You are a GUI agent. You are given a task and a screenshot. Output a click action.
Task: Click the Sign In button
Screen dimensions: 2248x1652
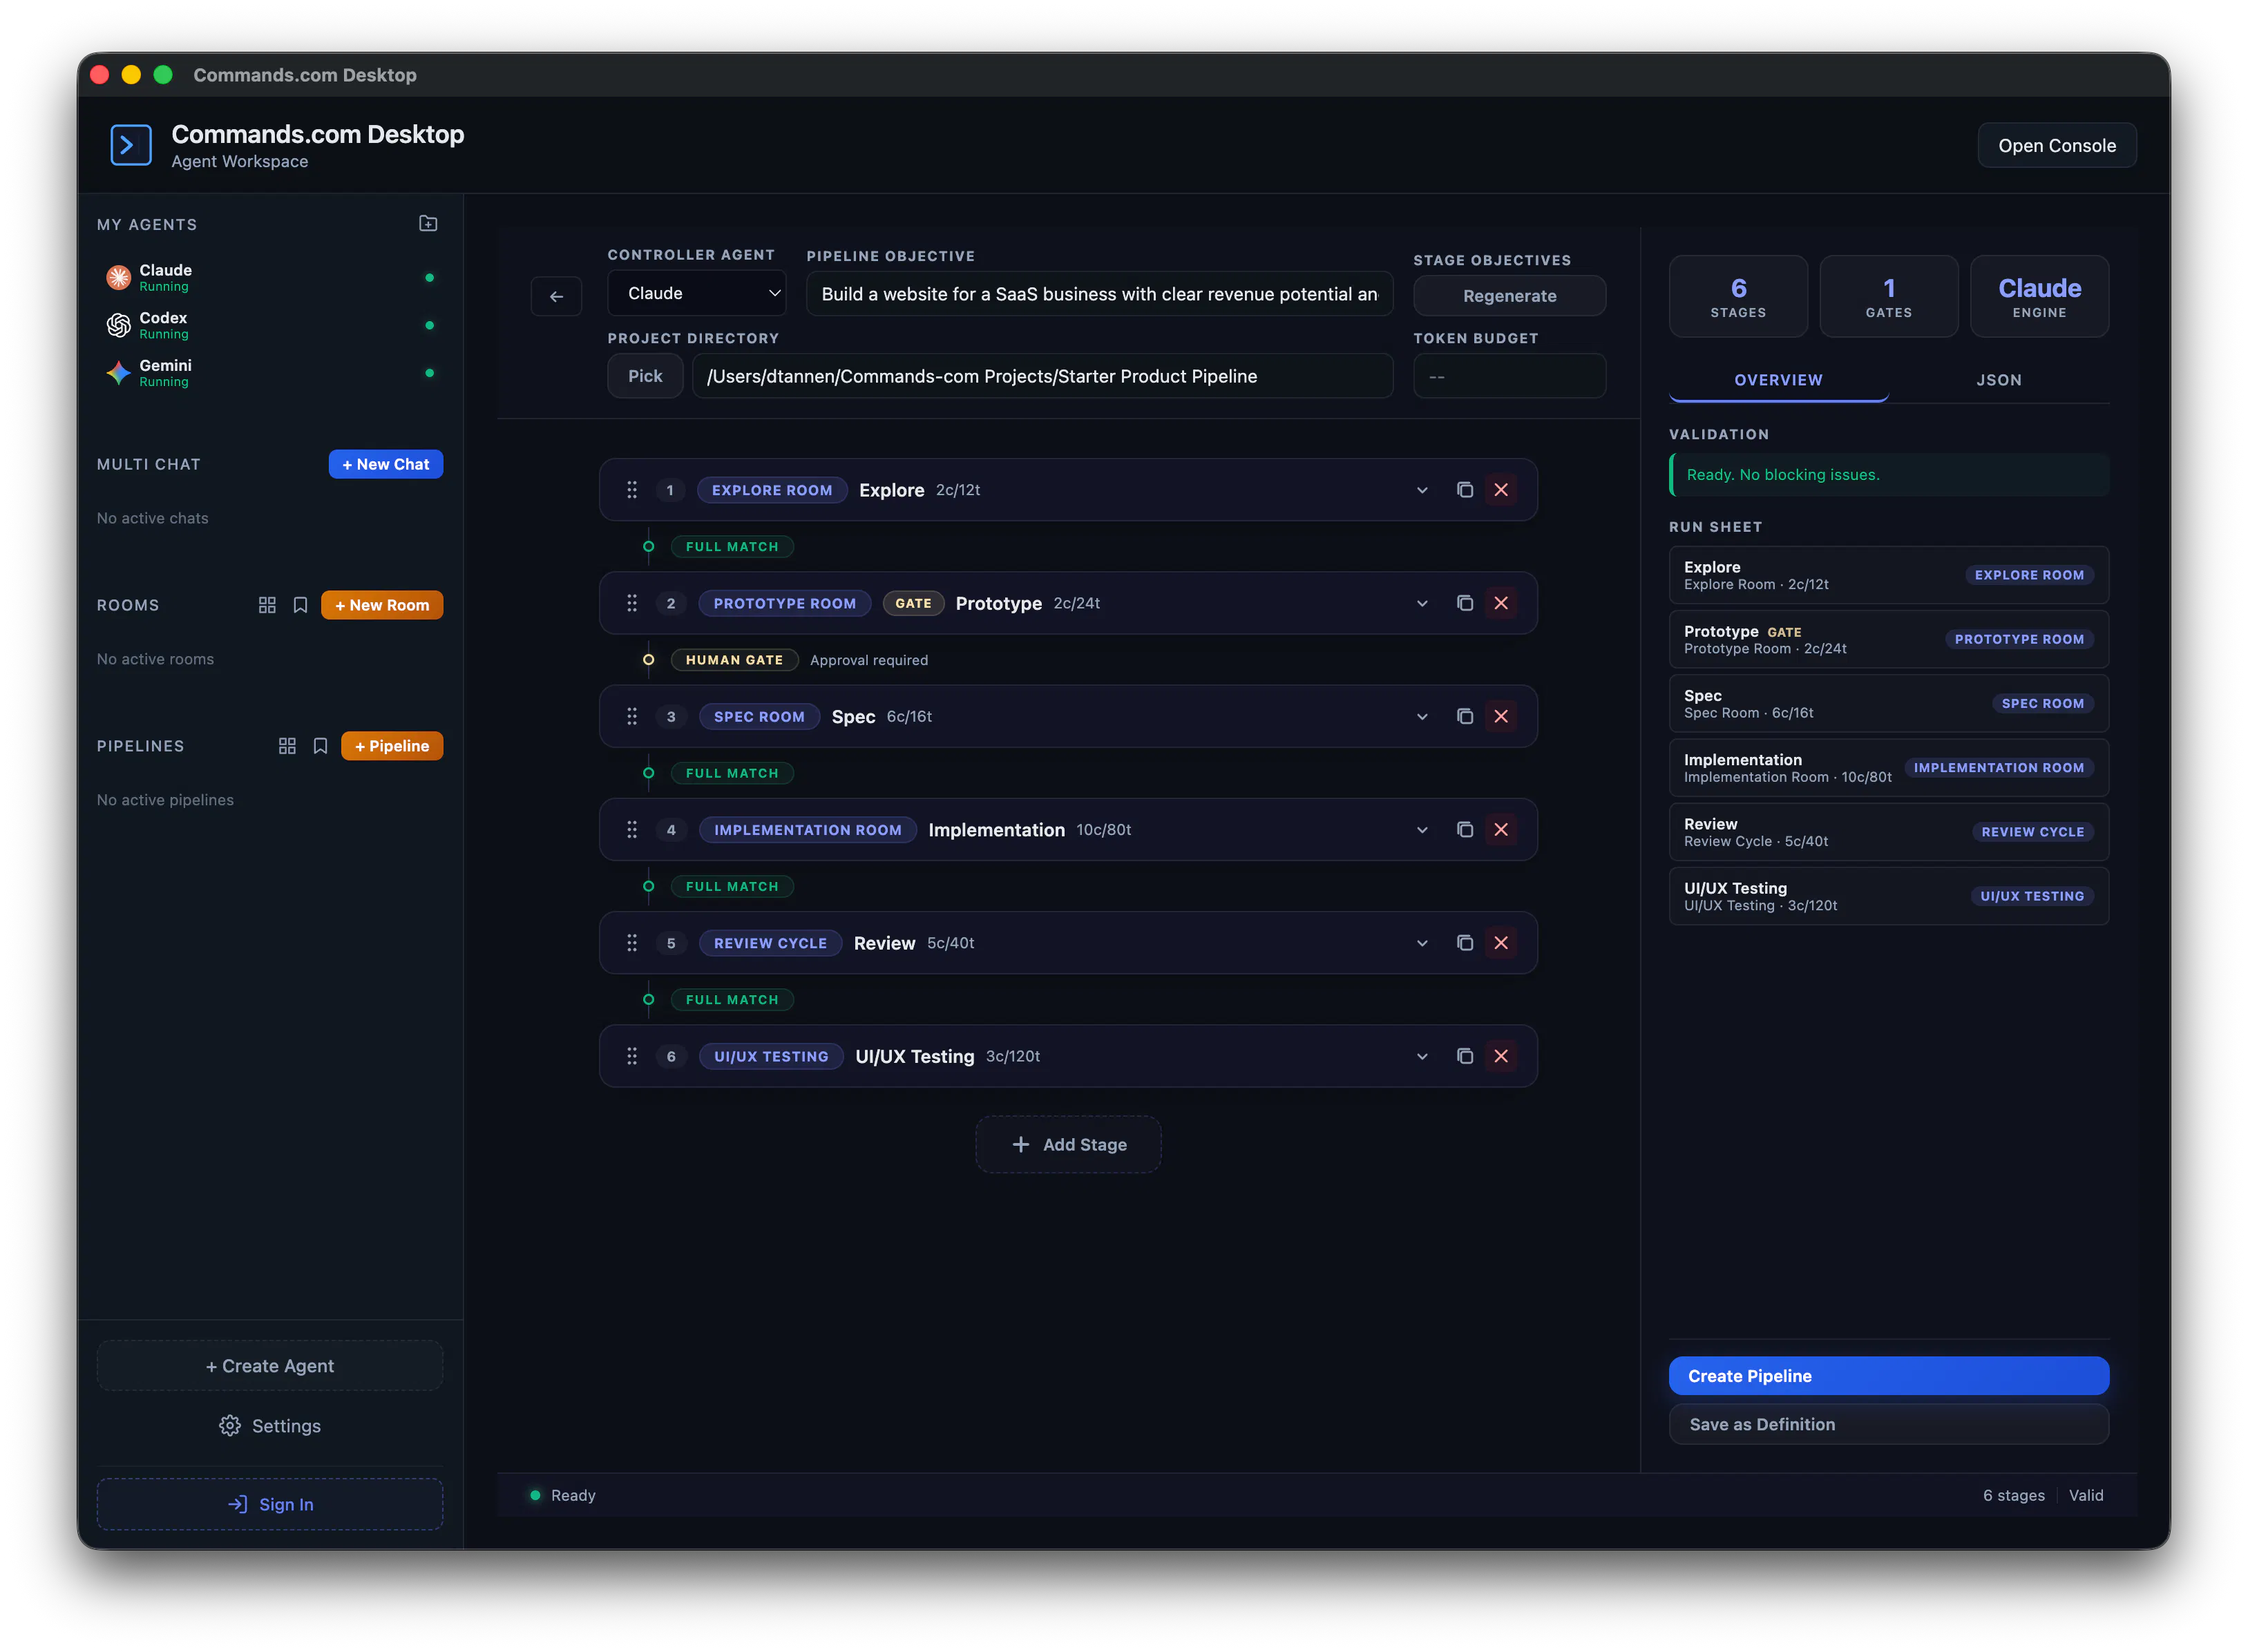pos(270,1504)
